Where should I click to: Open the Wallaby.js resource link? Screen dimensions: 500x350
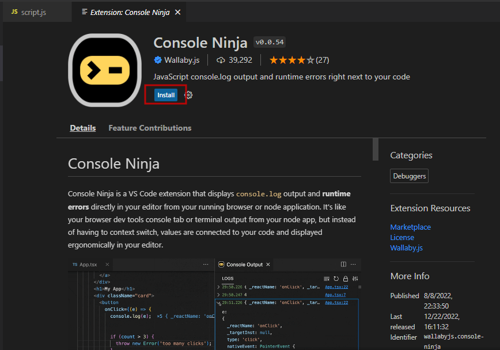(406, 248)
